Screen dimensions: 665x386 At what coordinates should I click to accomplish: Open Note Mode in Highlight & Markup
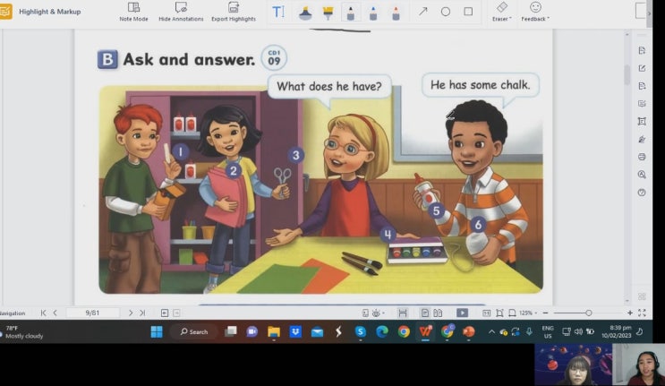133,12
